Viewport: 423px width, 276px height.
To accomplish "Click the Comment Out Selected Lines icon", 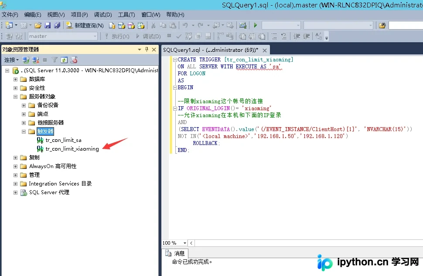I will pyautogui.click(x=274, y=36).
